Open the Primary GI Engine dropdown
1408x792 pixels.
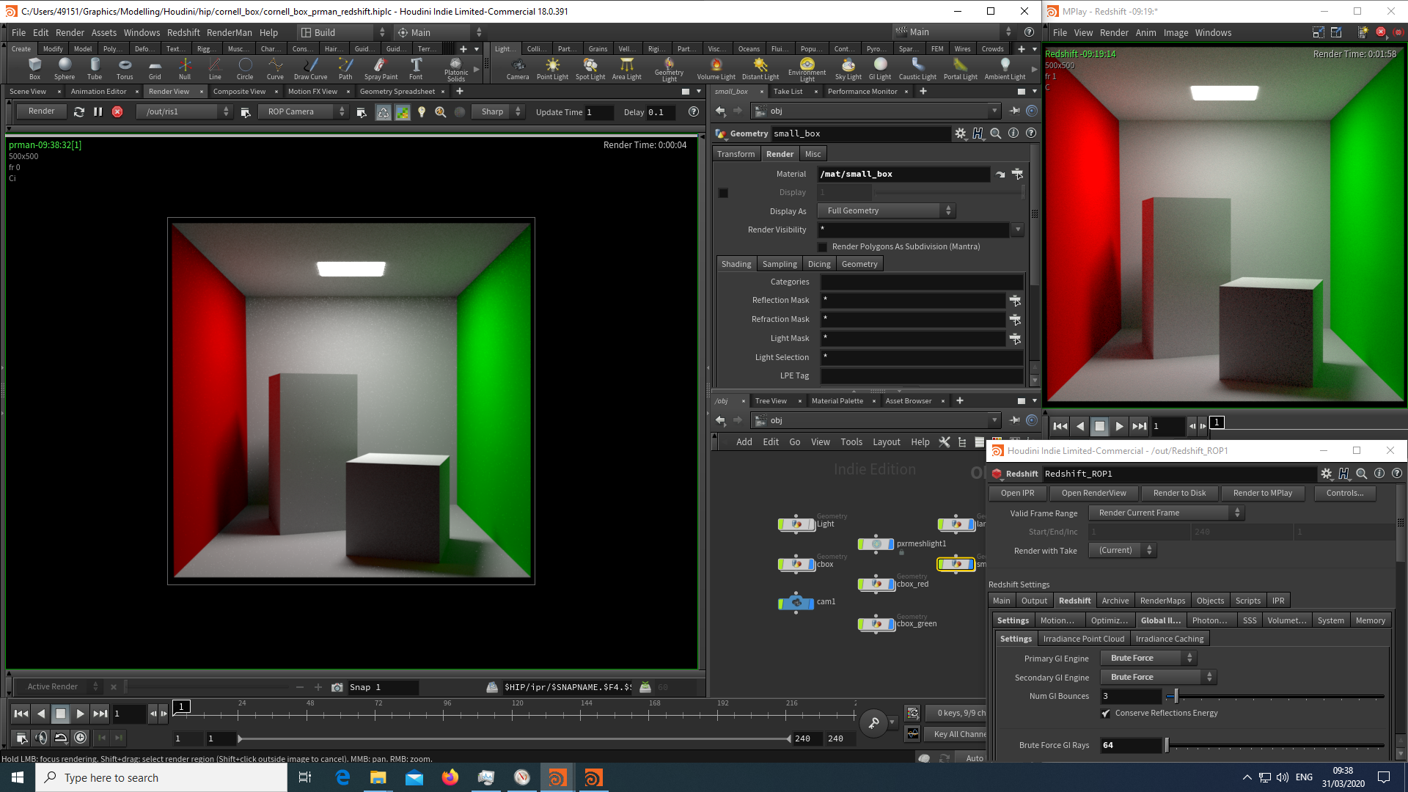click(1148, 659)
